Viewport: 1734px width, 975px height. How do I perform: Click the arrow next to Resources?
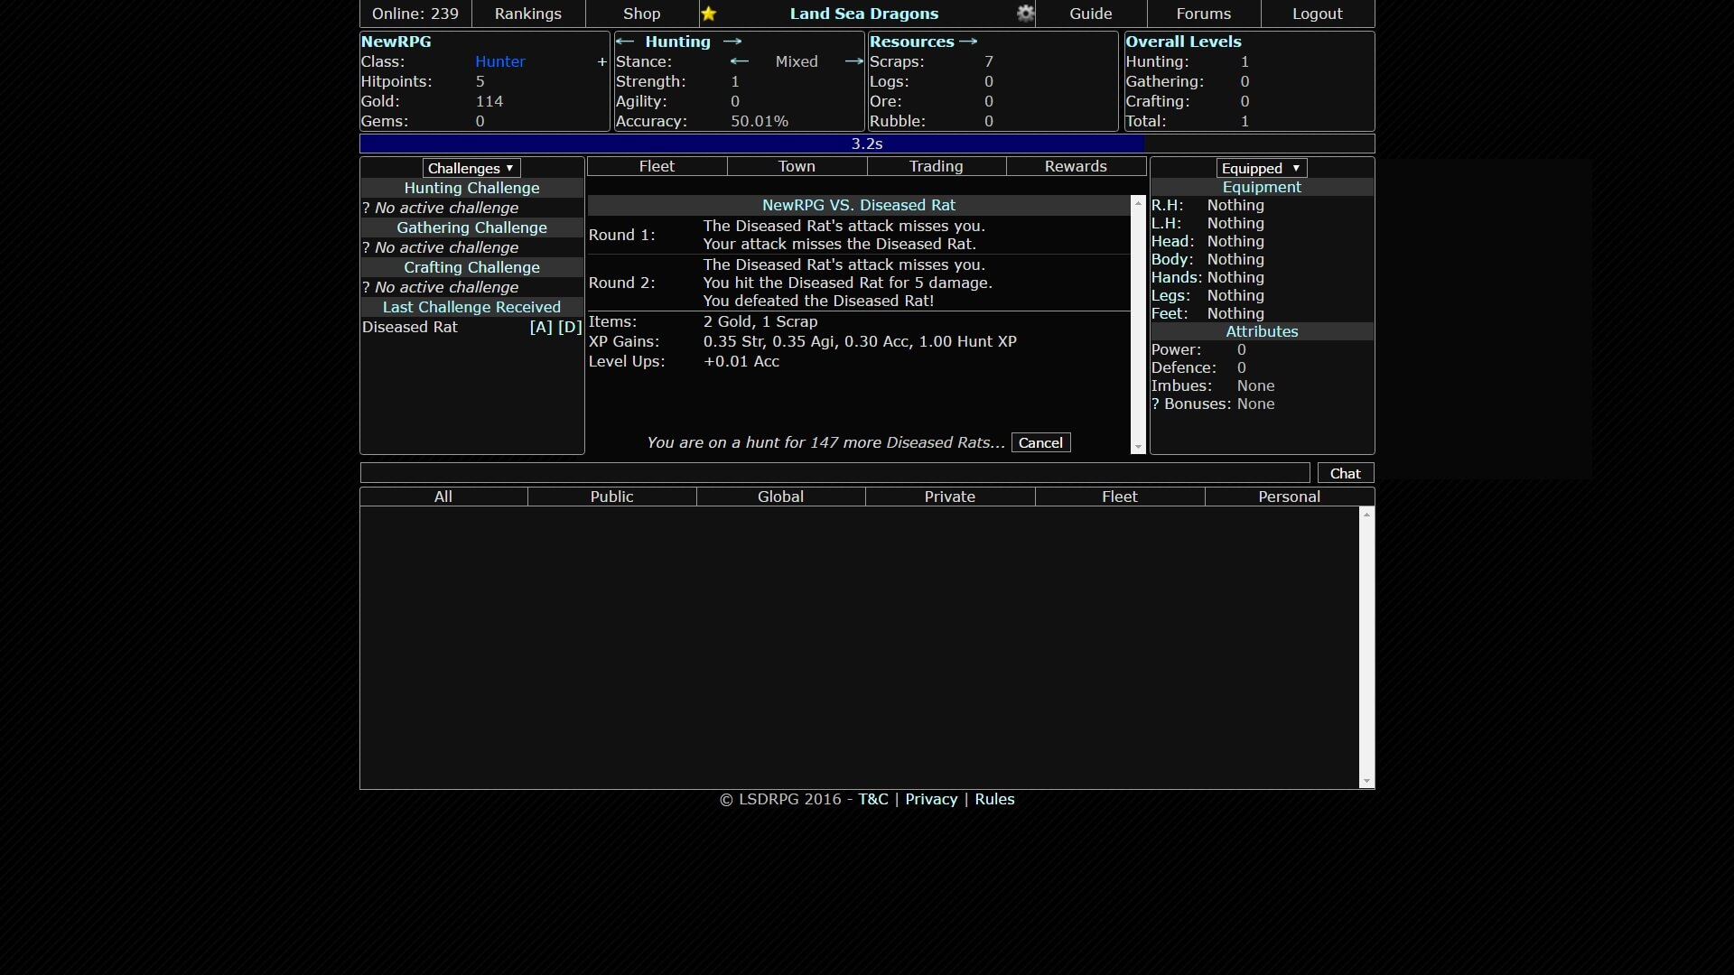pyautogui.click(x=968, y=42)
